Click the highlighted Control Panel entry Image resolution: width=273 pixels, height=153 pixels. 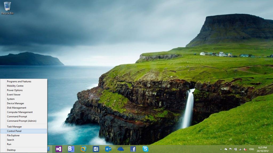click(24, 131)
